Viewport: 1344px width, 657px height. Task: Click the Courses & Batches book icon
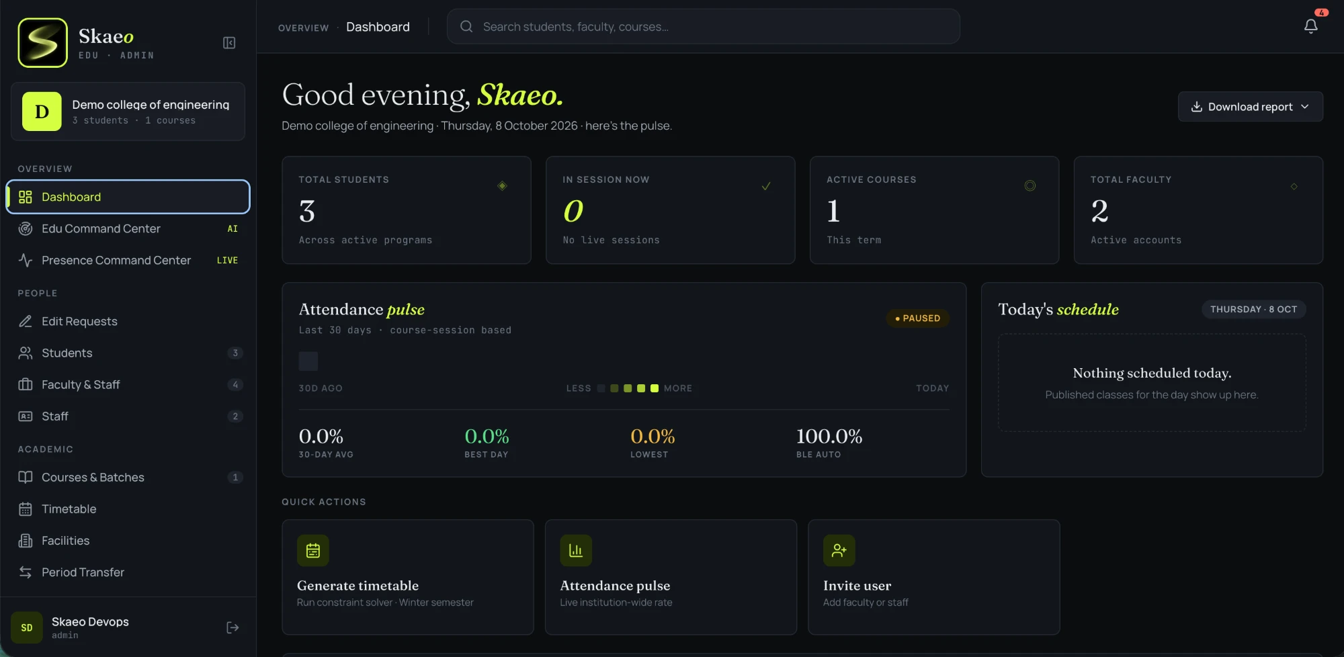[x=26, y=477]
